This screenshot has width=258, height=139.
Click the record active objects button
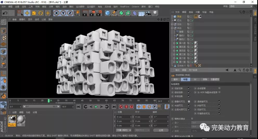click(x=121, y=107)
